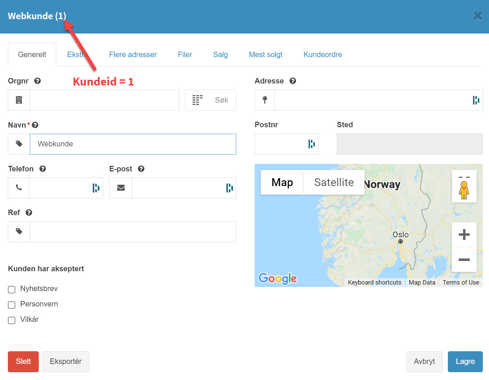489x380 pixels.
Task: Switch map to Satellite view
Action: point(334,182)
